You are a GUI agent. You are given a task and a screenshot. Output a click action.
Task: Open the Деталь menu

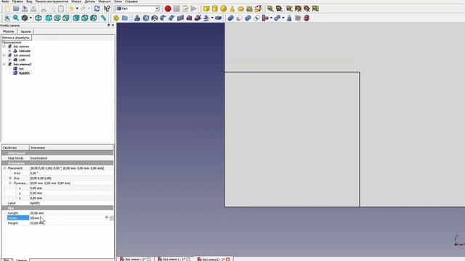(x=90, y=1)
